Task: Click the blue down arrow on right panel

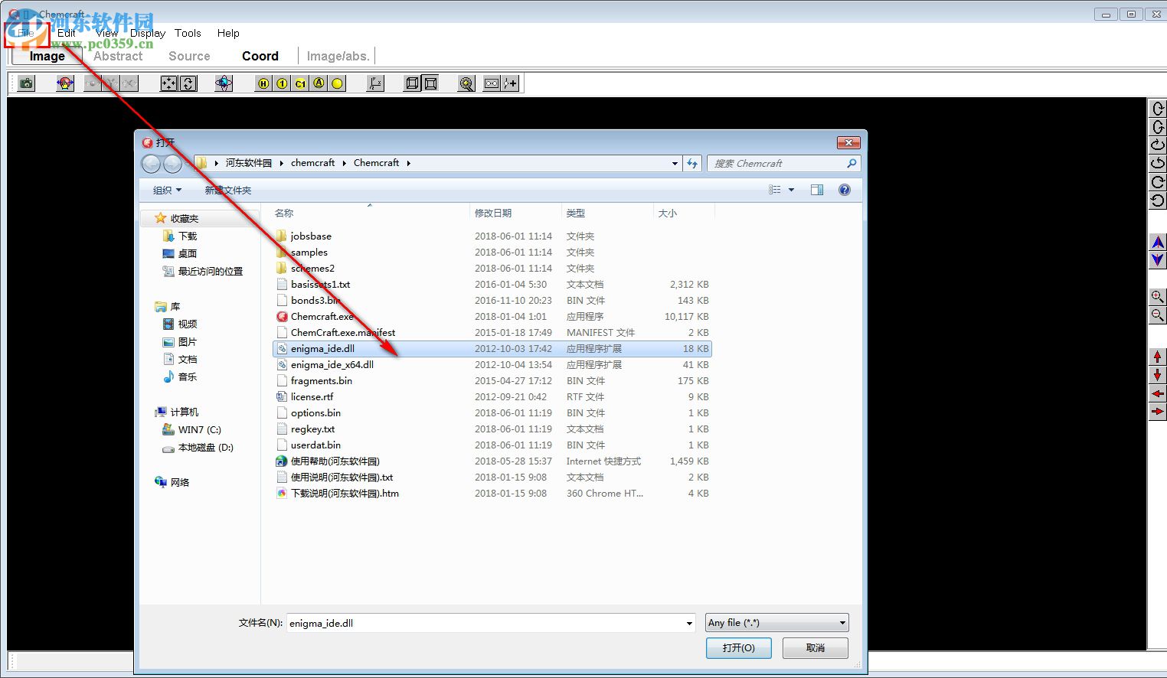Action: point(1158,260)
